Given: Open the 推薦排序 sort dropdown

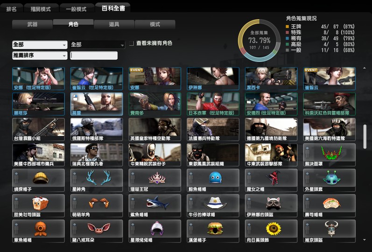Looking at the screenshot, I should coord(40,56).
